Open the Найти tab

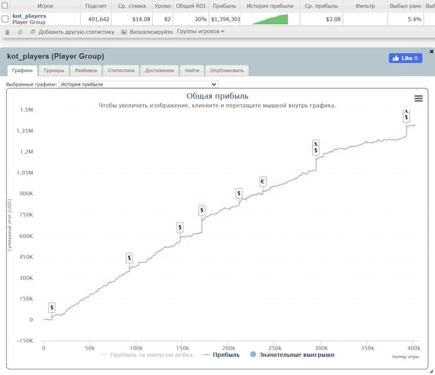click(192, 70)
